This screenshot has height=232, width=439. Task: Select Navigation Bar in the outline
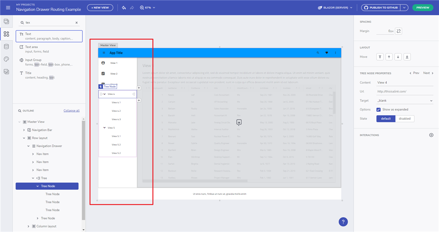[42, 130]
